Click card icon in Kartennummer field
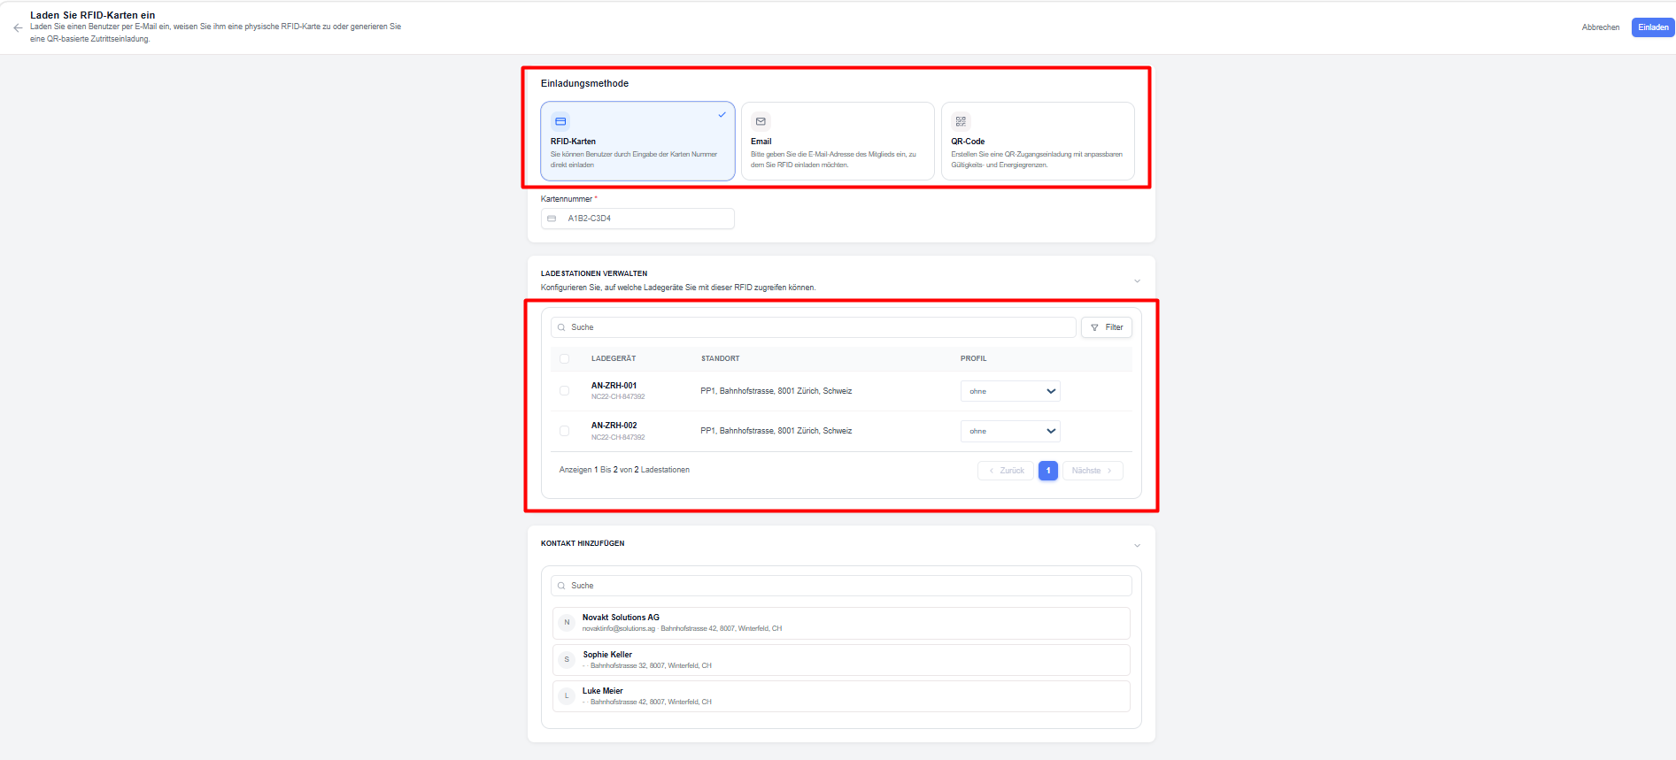Image resolution: width=1676 pixels, height=760 pixels. (x=552, y=219)
